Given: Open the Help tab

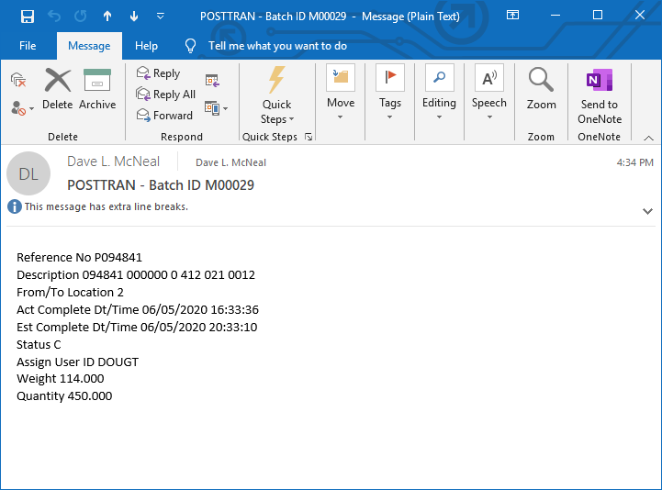Looking at the screenshot, I should pyautogui.click(x=146, y=46).
